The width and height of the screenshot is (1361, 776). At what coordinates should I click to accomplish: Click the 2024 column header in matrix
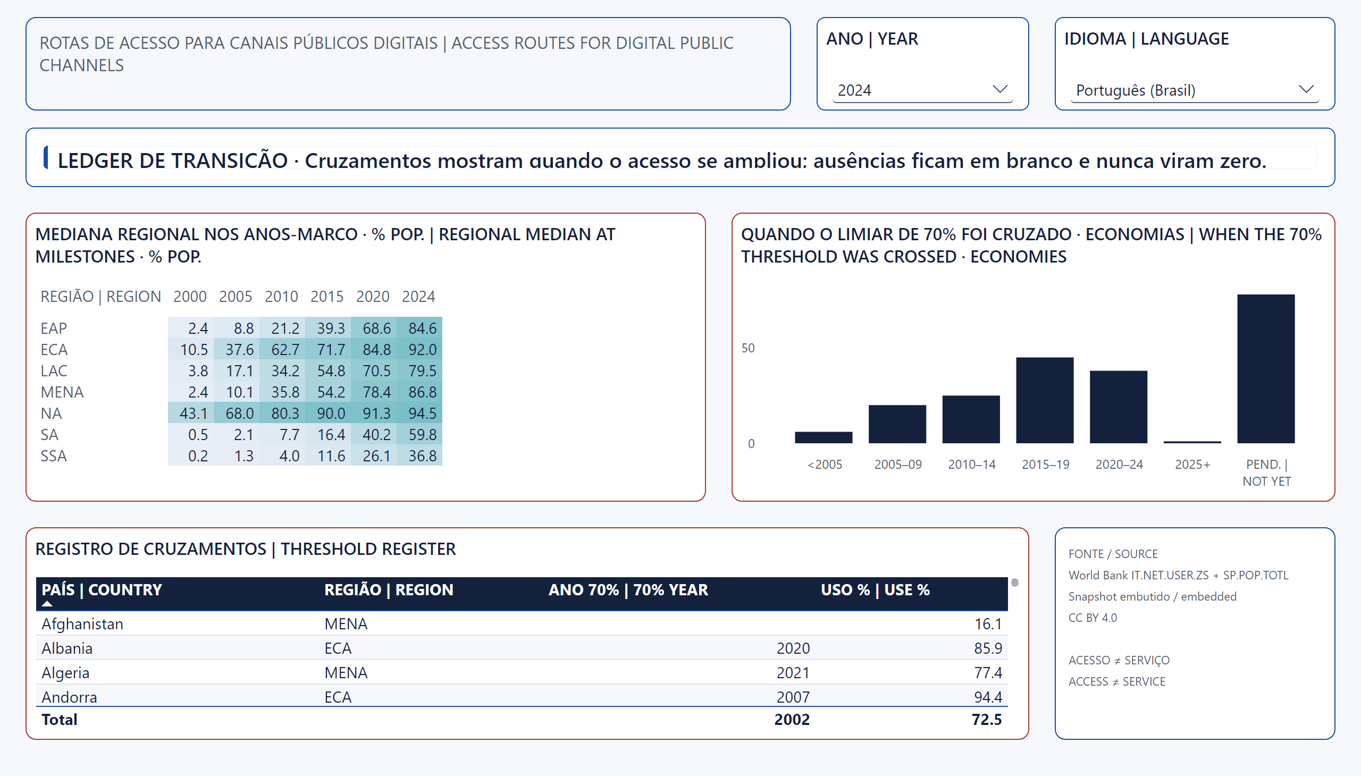(x=418, y=297)
